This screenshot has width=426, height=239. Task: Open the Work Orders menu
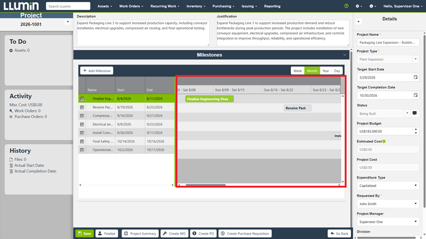131,6
